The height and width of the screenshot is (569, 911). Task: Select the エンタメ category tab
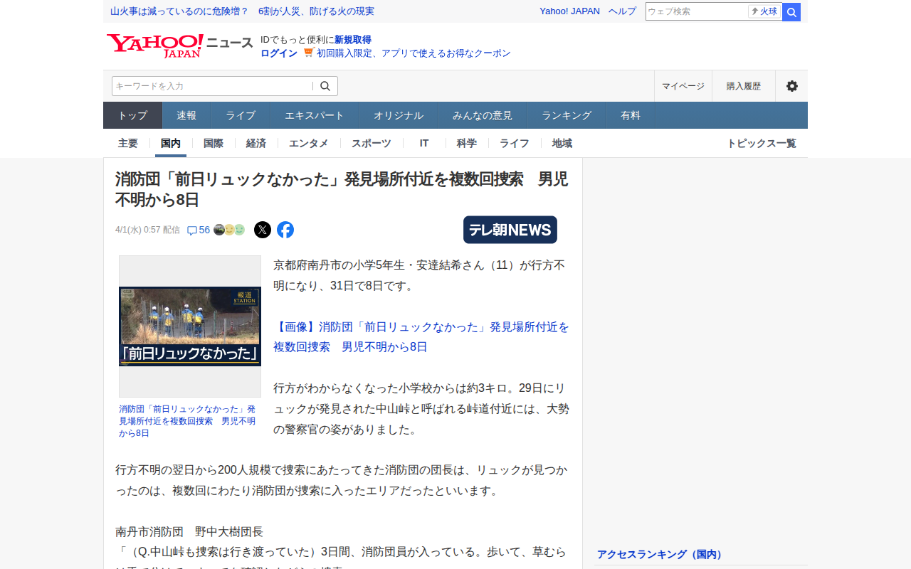click(309, 143)
